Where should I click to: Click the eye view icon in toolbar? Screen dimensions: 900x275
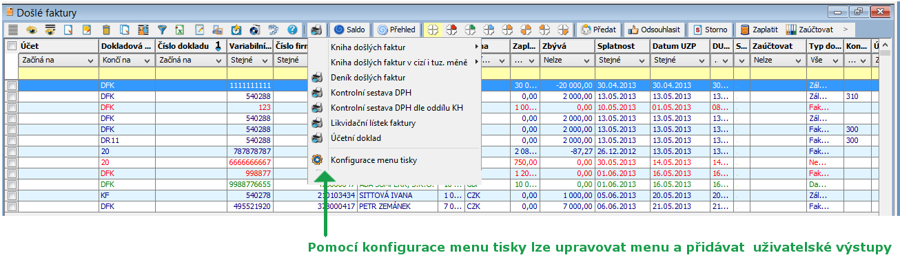click(x=32, y=30)
